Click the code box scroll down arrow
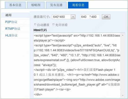 point(123,95)
